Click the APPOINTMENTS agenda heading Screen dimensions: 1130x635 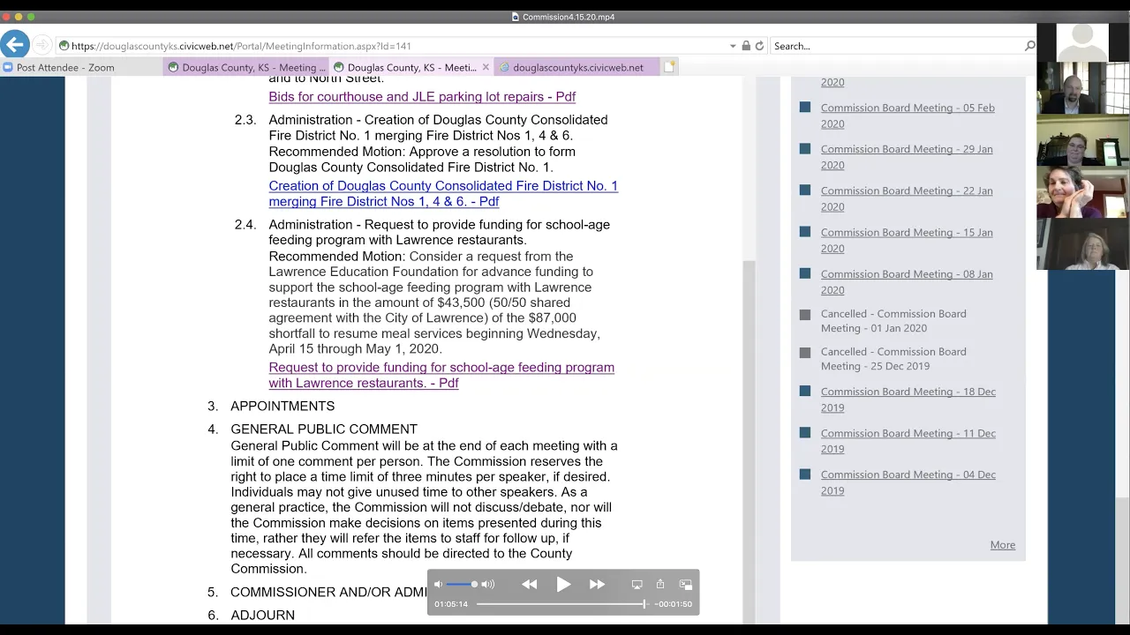tap(282, 406)
